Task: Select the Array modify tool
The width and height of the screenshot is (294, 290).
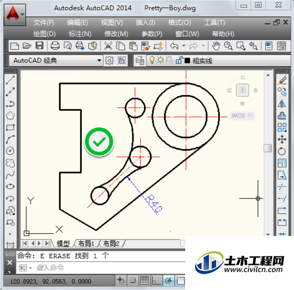Action: tap(282, 127)
